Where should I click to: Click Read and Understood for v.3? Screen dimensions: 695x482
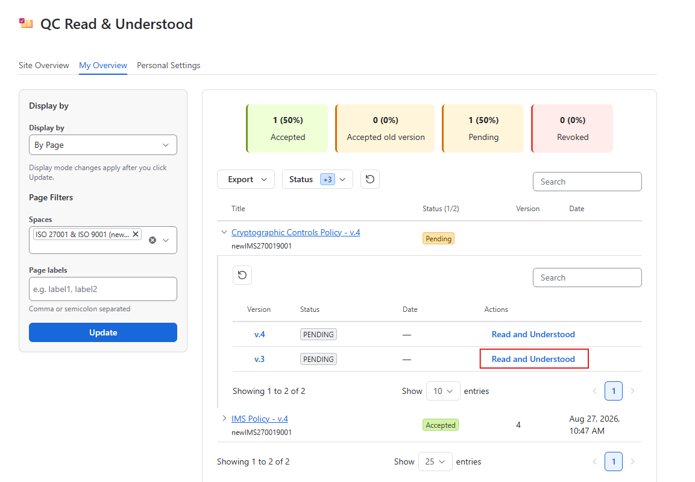point(533,359)
